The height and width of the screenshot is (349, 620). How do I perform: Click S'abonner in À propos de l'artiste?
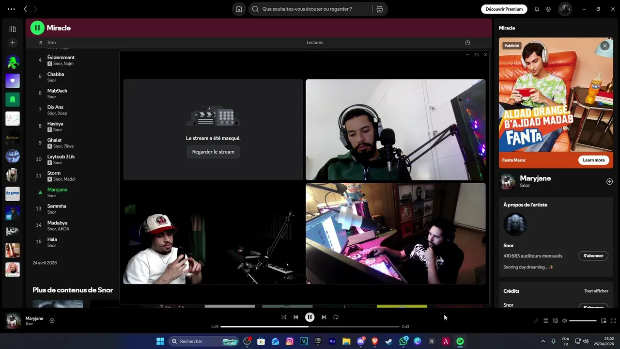[593, 255]
